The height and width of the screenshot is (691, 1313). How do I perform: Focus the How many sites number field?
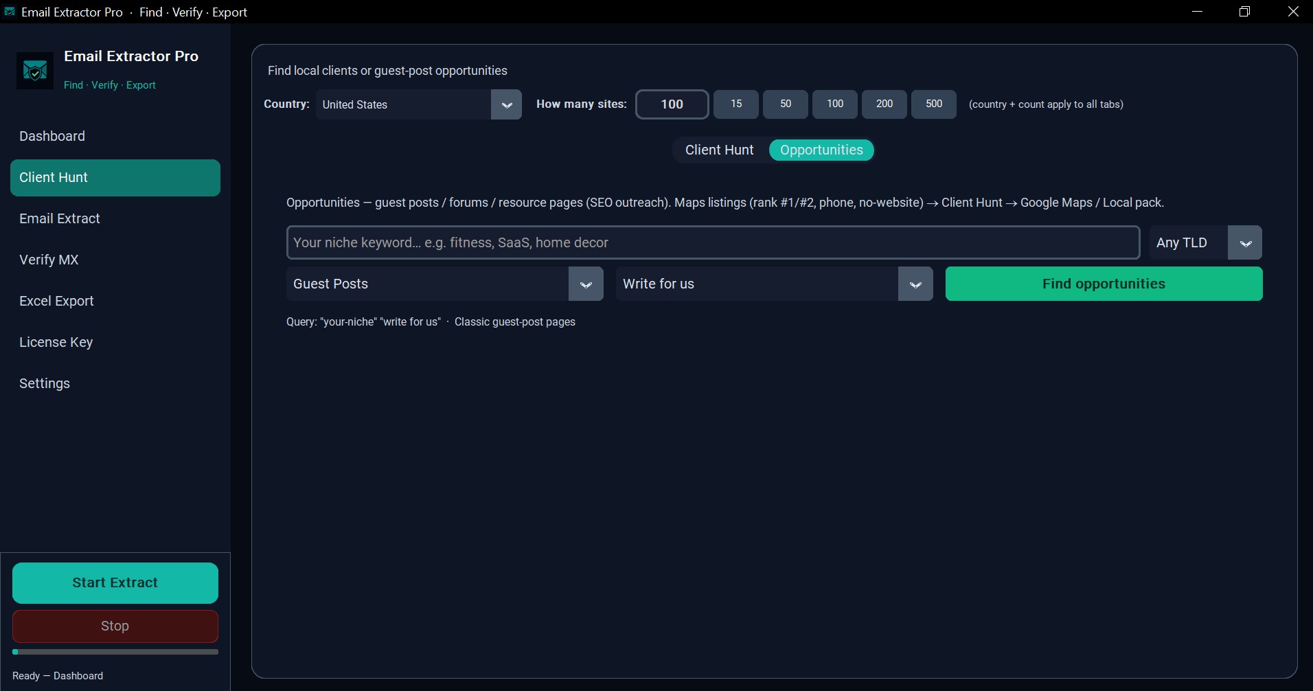(672, 104)
